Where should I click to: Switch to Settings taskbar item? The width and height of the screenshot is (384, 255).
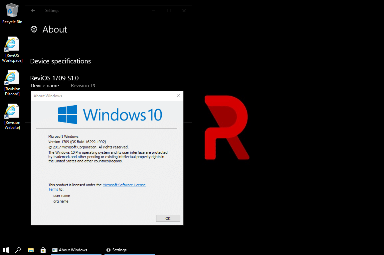130,250
